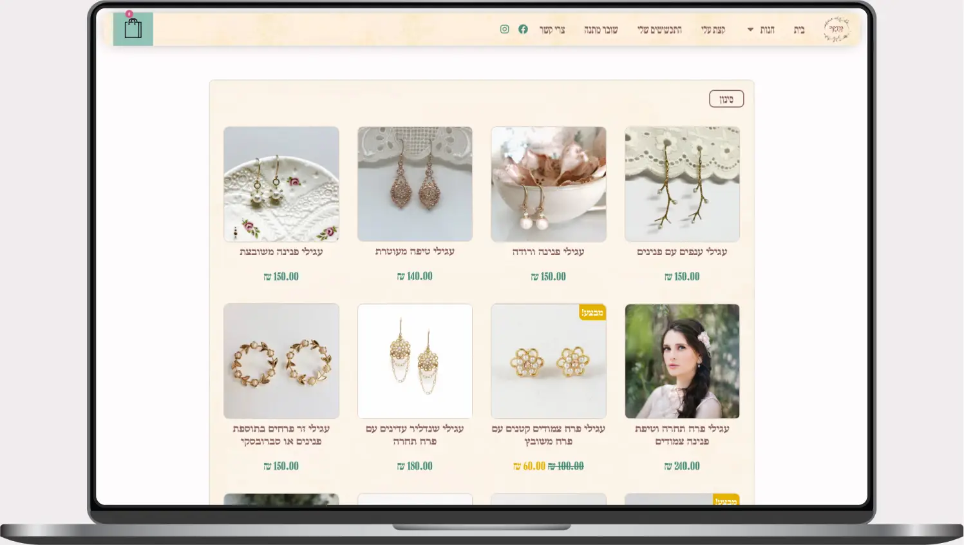Navigate to התכשיטים שלי
The image size is (964, 545).
coord(659,30)
